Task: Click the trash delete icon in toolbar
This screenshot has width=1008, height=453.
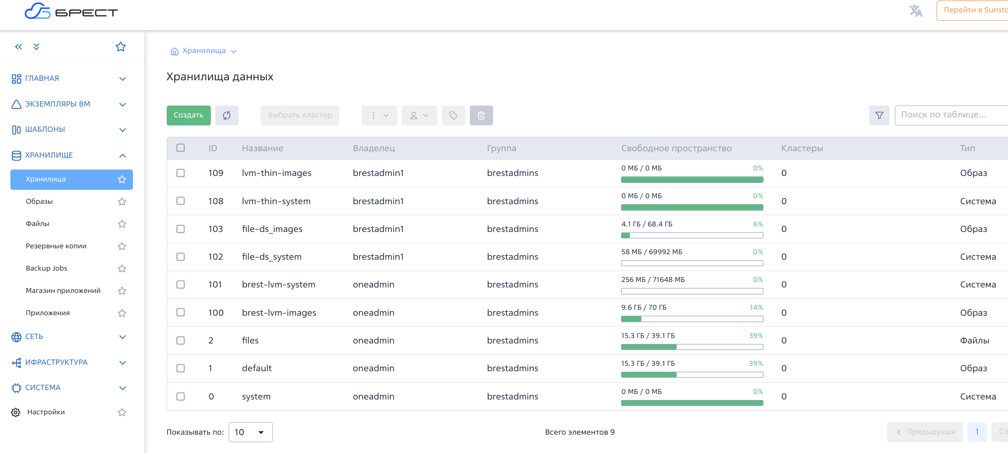Action: (481, 115)
